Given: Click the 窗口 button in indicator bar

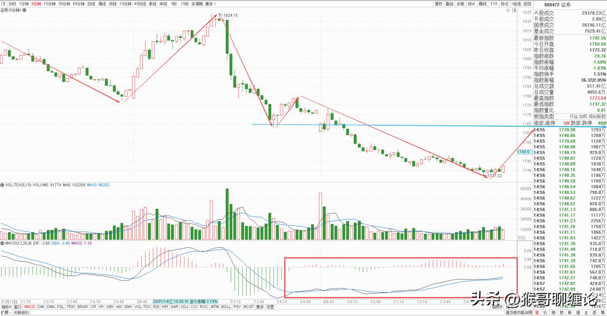Looking at the screenshot, I should tap(18, 307).
